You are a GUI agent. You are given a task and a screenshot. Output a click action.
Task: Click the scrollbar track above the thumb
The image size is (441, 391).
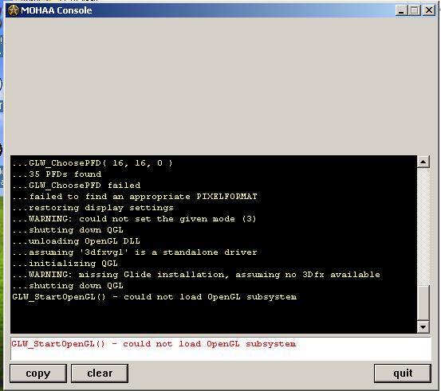(x=423, y=226)
